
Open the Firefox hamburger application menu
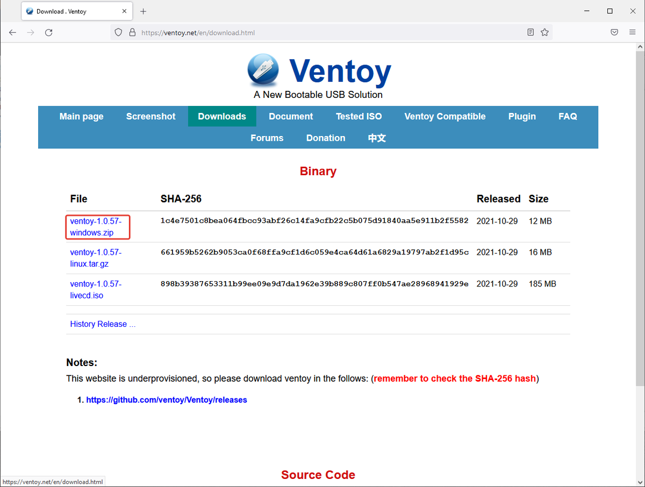pos(632,32)
